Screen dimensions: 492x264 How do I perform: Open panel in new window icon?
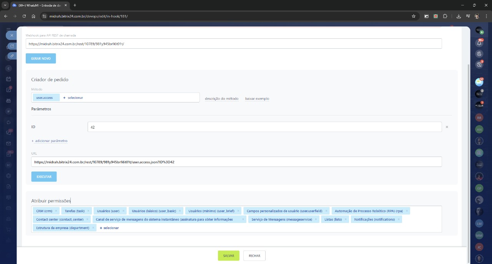[12, 46]
